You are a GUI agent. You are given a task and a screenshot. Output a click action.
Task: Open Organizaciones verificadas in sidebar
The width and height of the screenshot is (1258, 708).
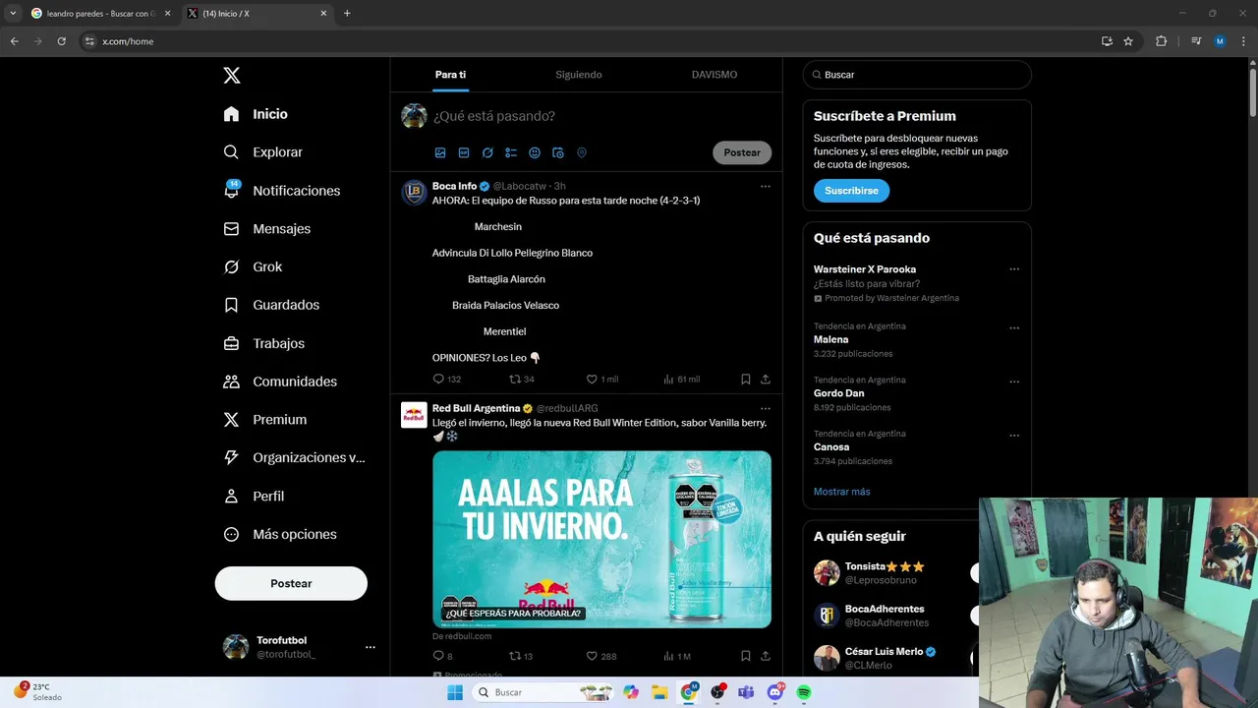point(294,457)
